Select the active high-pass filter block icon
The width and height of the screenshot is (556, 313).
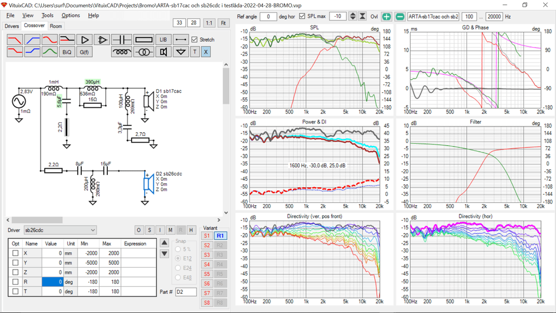pos(32,39)
